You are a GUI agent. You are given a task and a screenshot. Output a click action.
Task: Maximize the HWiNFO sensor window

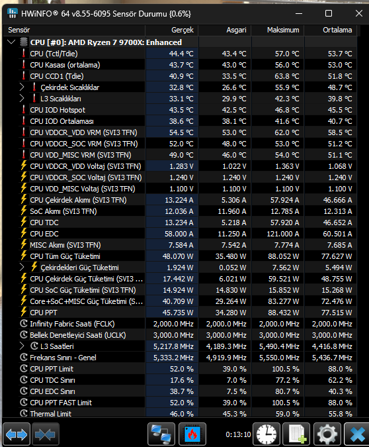329,13
